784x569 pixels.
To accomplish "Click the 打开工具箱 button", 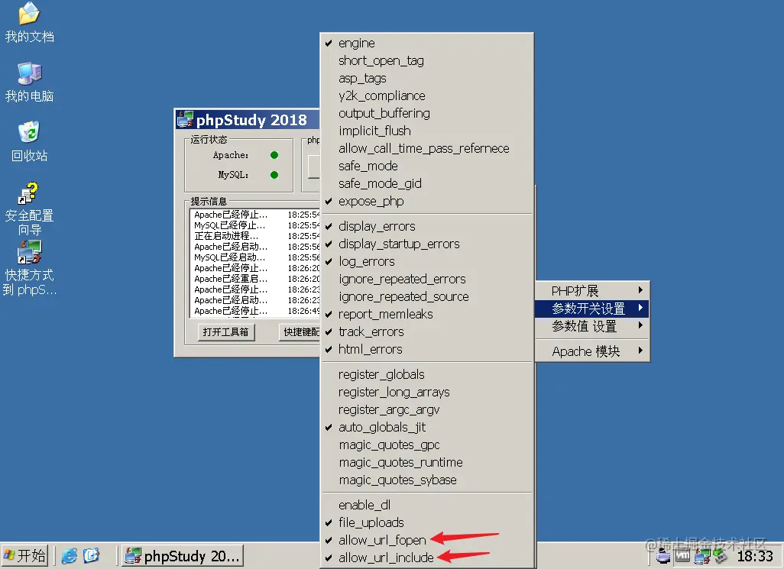I will [x=226, y=332].
